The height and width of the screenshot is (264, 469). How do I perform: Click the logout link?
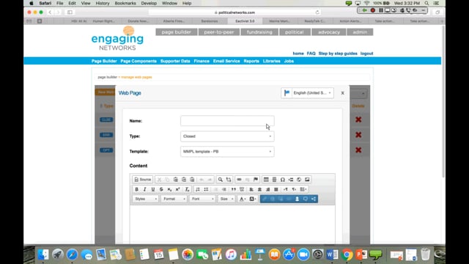(366, 54)
